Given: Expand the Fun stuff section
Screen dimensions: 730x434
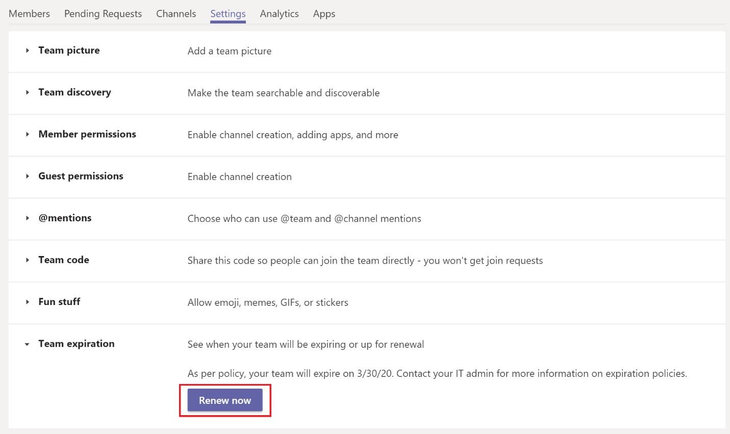Looking at the screenshot, I should pos(28,302).
